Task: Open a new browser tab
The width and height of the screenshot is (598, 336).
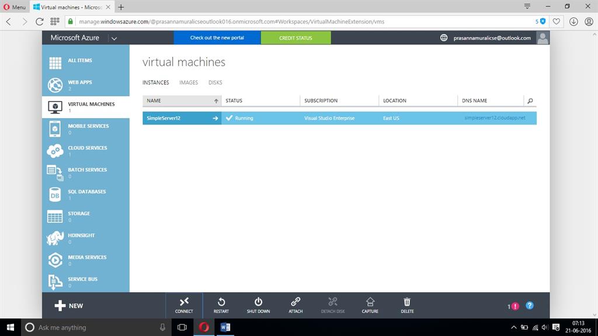Action: (121, 7)
